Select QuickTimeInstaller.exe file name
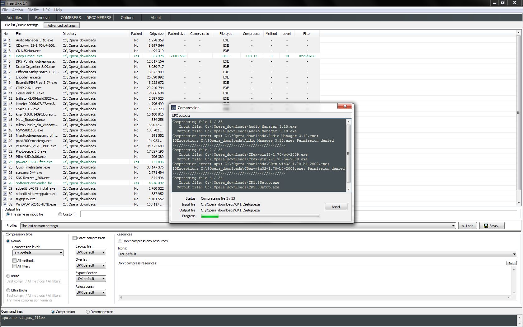Image resolution: width=523 pixels, height=327 pixels. pyautogui.click(x=33, y=167)
